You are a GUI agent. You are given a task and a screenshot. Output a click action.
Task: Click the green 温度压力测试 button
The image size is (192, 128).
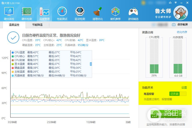[166, 114]
